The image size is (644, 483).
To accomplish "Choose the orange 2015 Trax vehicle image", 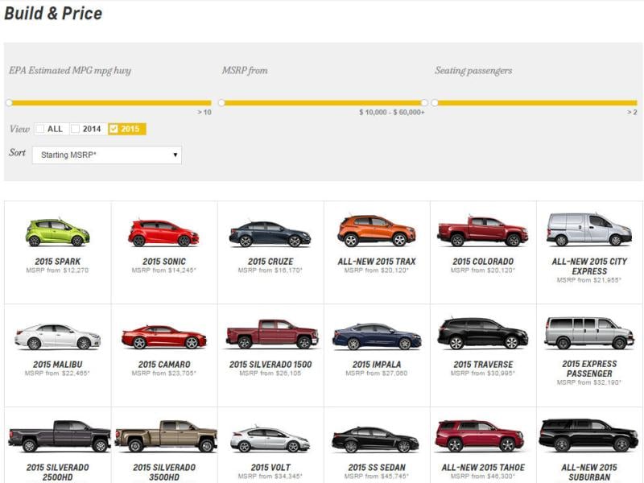I will coord(377,231).
